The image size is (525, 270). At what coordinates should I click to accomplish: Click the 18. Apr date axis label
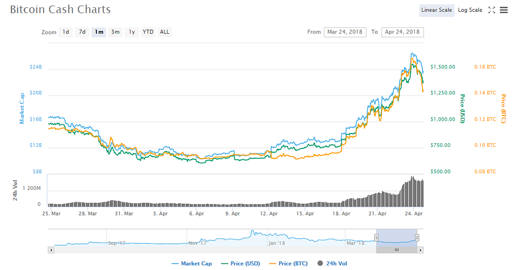tap(341, 214)
